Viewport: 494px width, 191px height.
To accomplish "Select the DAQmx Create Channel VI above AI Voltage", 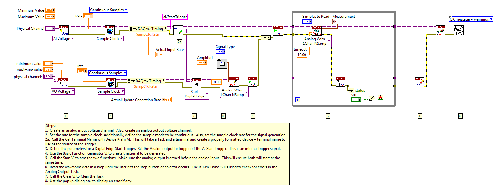I will click(64, 31).
